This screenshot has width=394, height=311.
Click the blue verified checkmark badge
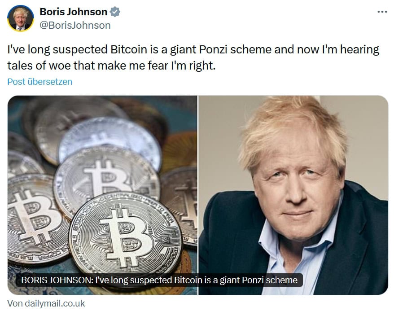(x=115, y=12)
